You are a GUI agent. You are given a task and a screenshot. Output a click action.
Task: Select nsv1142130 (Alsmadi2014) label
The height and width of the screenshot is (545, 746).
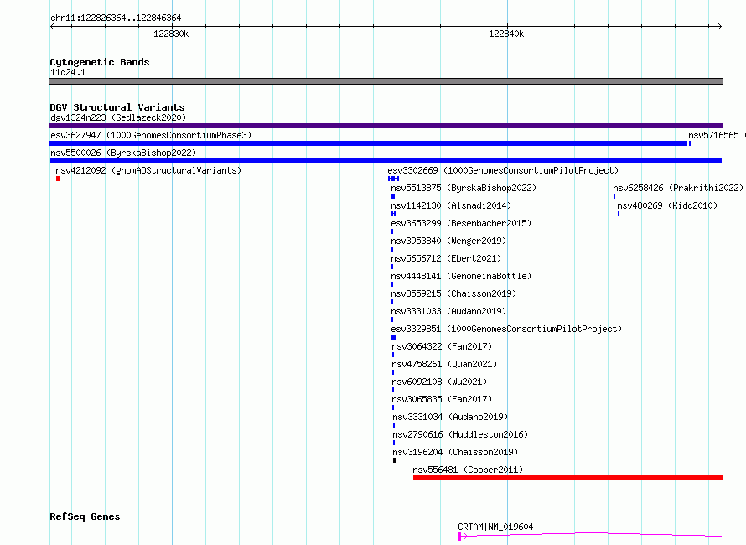pos(451,205)
